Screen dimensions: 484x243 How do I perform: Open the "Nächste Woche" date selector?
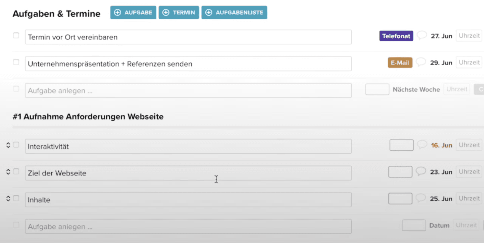pyautogui.click(x=416, y=89)
